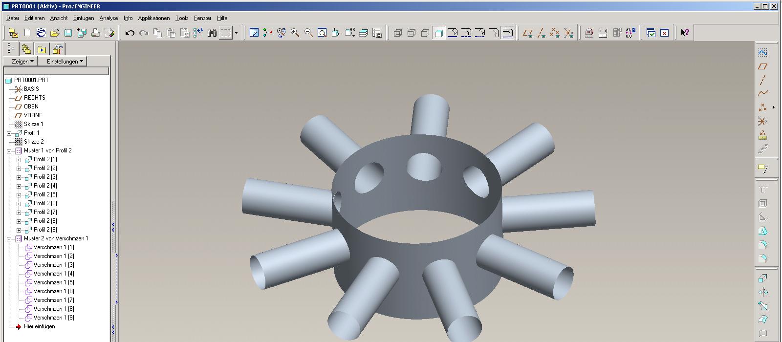Open the Einfügen menu
The width and height of the screenshot is (782, 342).
point(84,18)
